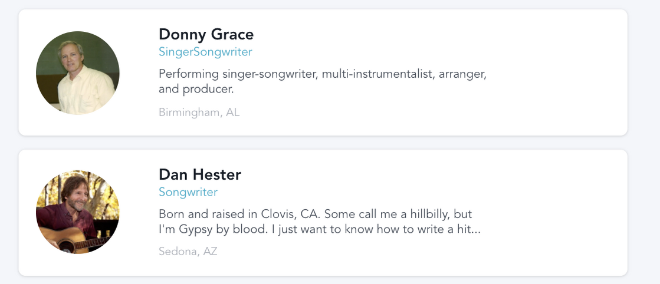Click the Birmingham, AL location text

coord(199,112)
